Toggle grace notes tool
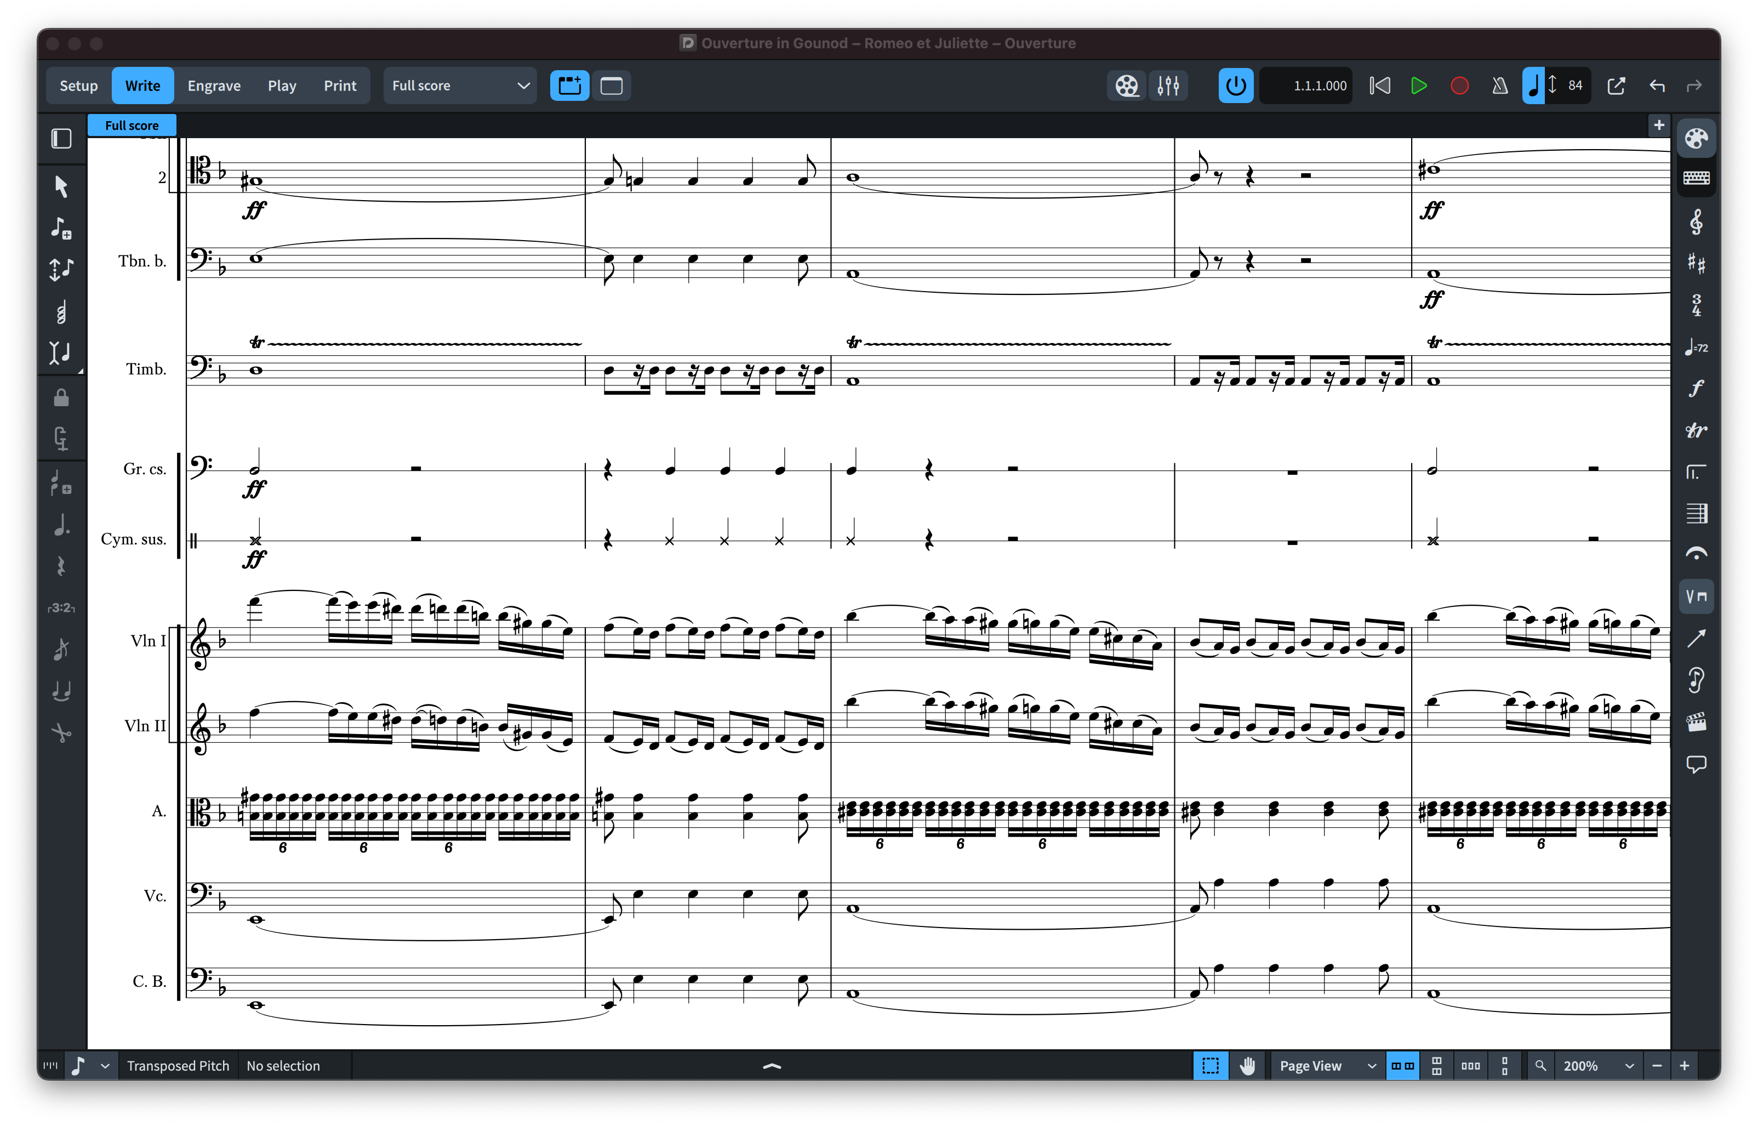 61,649
